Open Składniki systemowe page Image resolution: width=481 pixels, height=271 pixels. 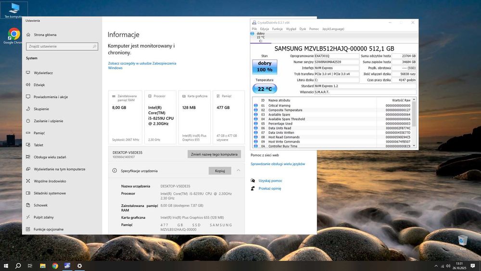(x=46, y=193)
